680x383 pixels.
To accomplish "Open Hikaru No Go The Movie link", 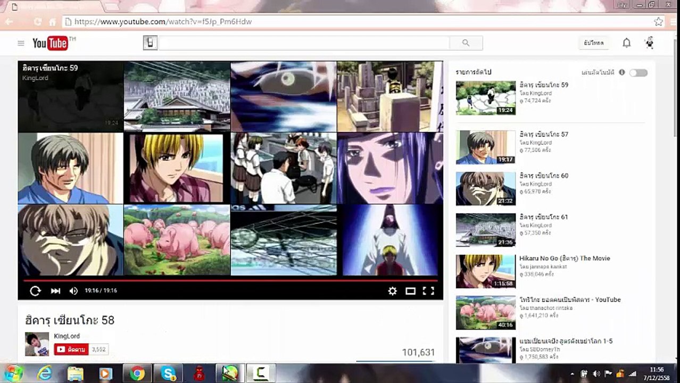I will click(x=565, y=259).
